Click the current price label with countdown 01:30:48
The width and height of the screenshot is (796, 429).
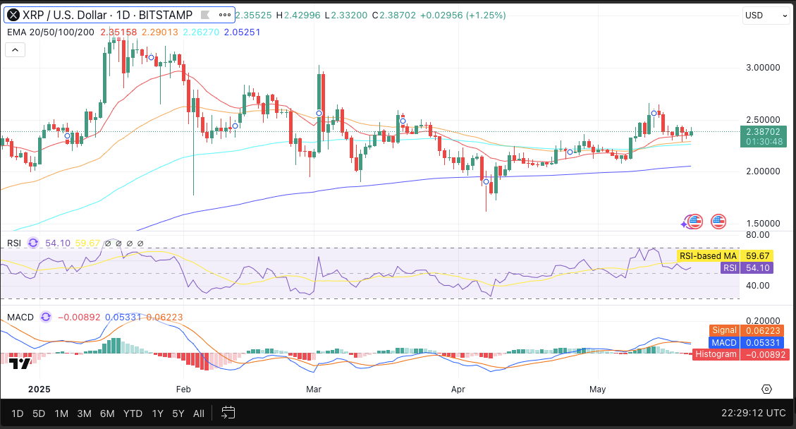click(x=764, y=136)
